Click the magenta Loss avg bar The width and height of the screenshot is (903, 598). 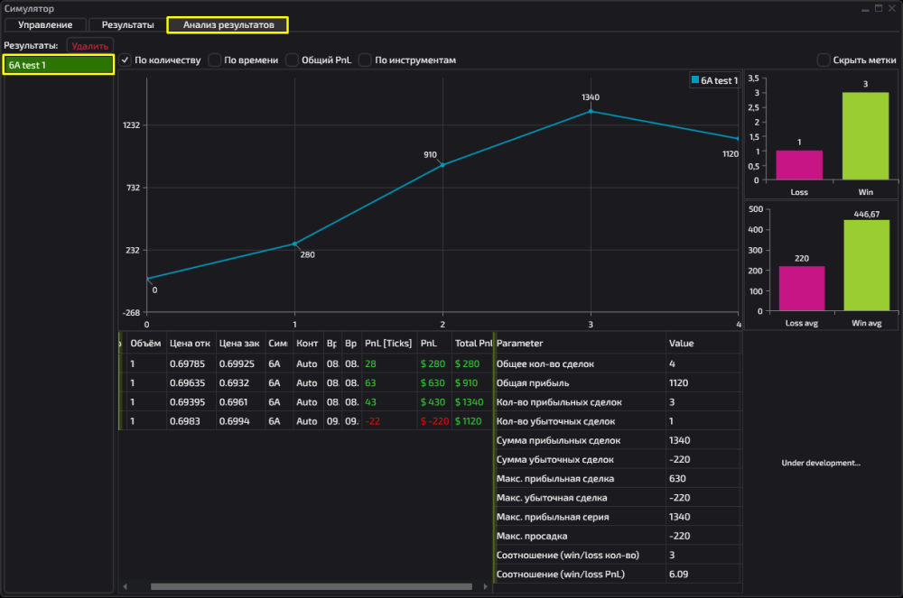[x=802, y=289]
